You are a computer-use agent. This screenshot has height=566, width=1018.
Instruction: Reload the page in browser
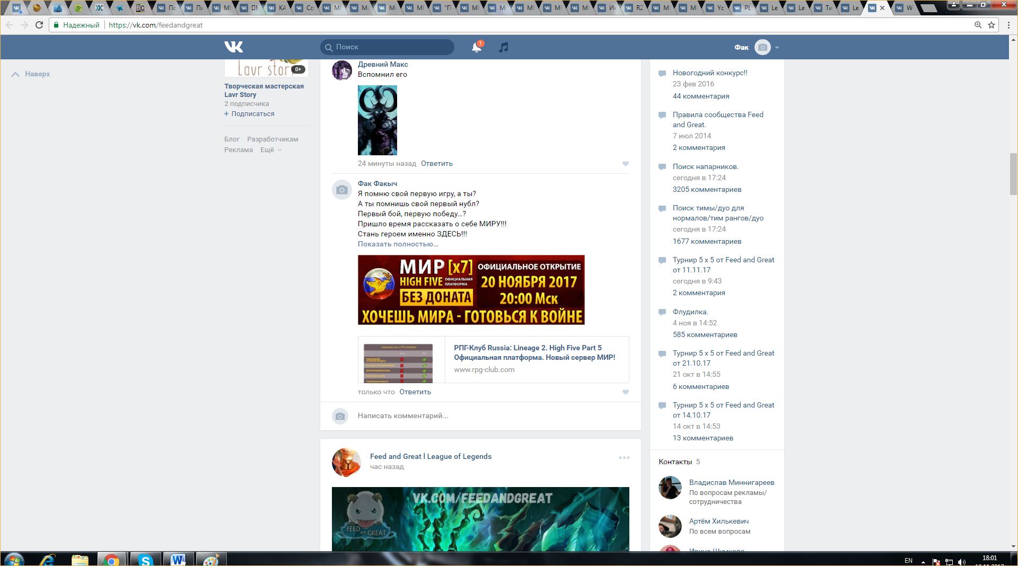(39, 25)
